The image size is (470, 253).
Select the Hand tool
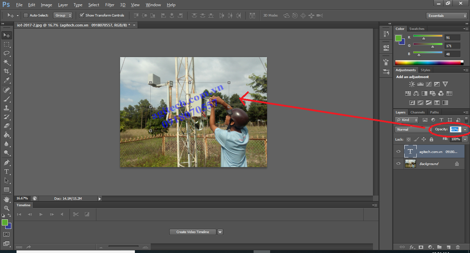7,199
